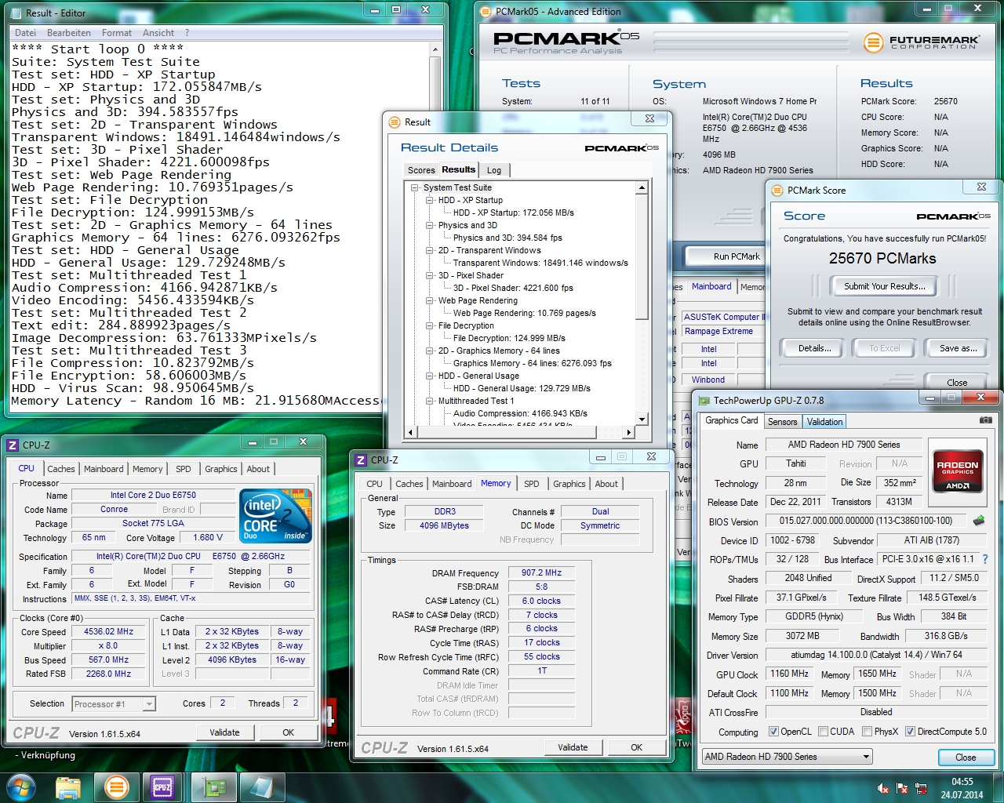Switch to PCMark05 taskbar icon
Image resolution: width=1004 pixels, height=803 pixels.
click(116, 787)
